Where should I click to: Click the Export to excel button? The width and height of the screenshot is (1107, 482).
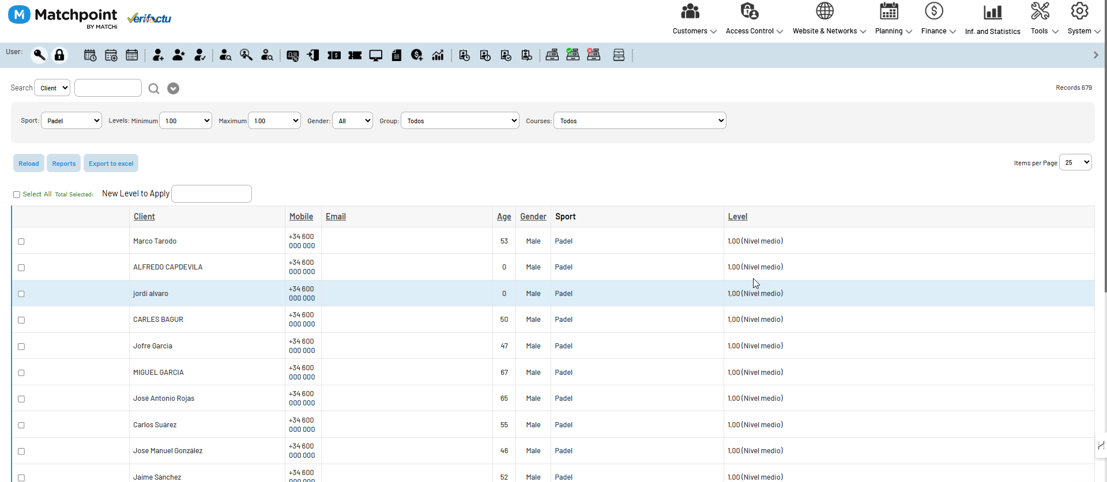[111, 164]
